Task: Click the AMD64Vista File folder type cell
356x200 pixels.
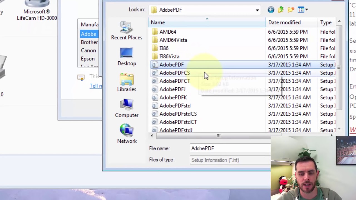Action: 328,40
